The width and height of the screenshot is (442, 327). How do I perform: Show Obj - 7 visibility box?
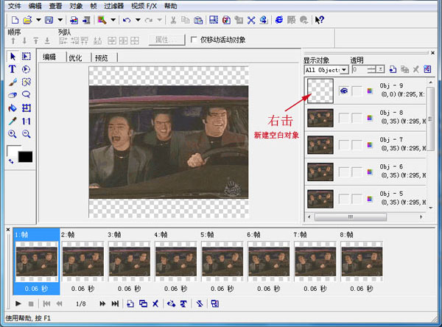click(343, 145)
